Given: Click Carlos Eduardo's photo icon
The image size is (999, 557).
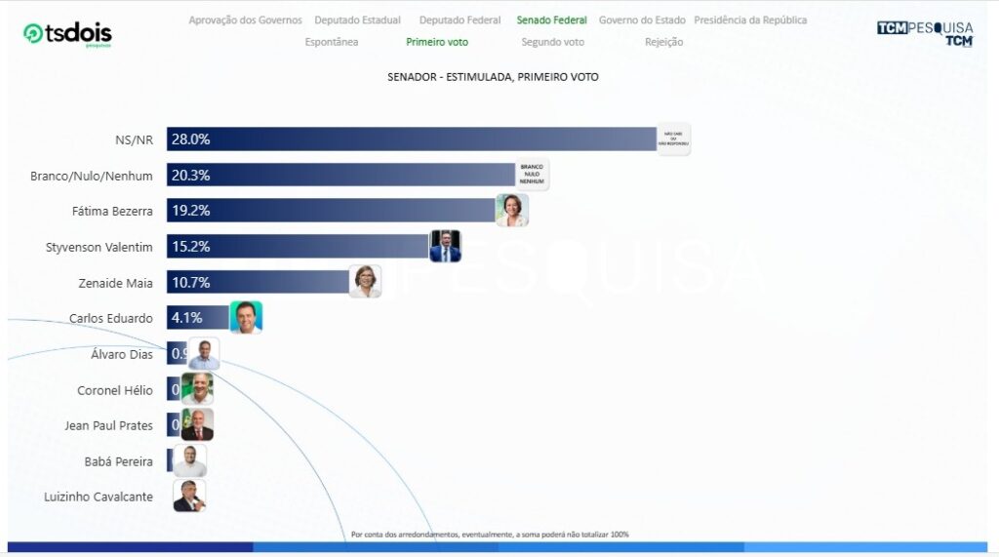Looking at the screenshot, I should [246, 317].
